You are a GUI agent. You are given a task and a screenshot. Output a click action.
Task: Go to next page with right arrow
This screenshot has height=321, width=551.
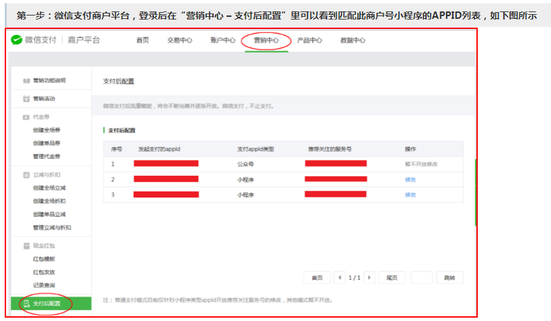point(370,278)
